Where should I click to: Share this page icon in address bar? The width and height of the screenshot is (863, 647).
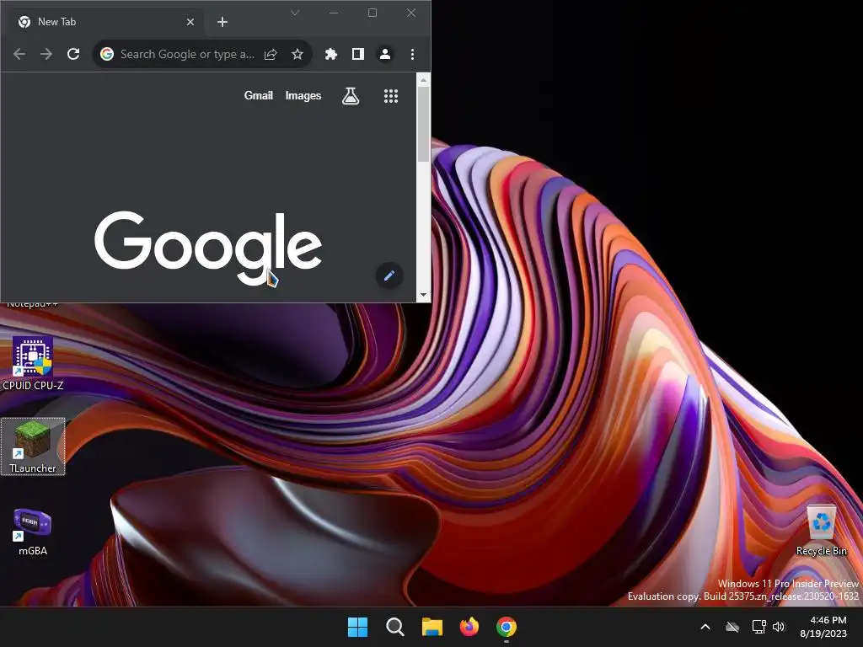coord(271,54)
